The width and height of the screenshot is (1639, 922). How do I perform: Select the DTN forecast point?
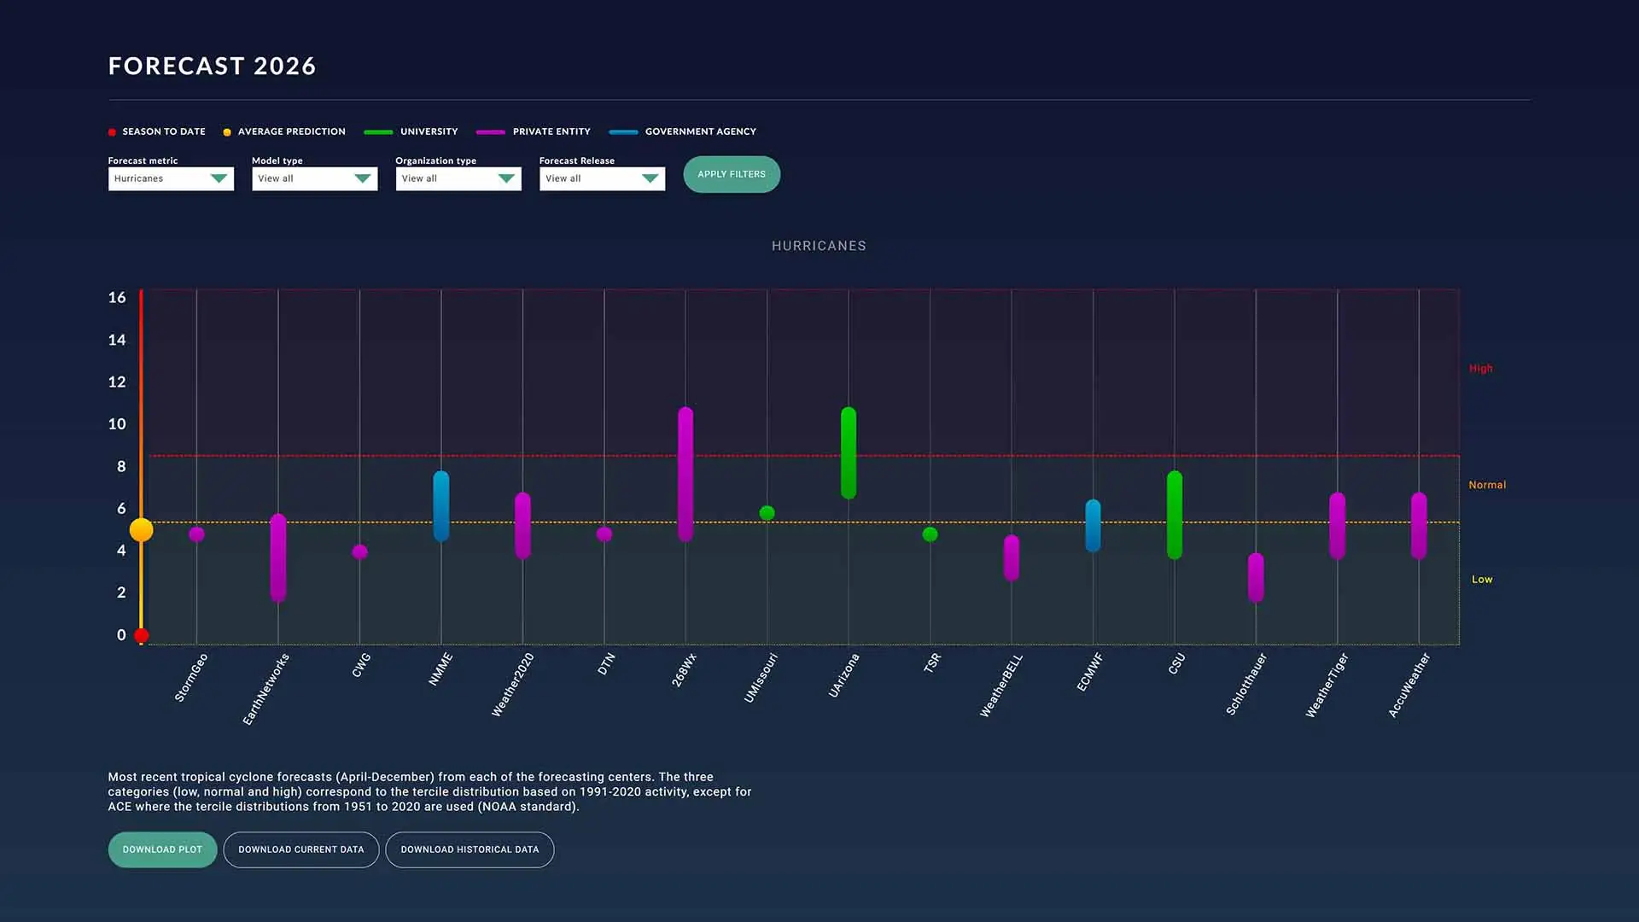click(604, 534)
